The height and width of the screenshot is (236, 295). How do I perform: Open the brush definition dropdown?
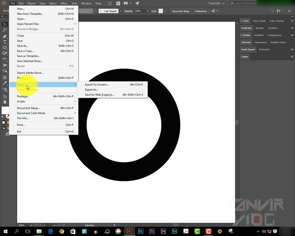(x=121, y=11)
